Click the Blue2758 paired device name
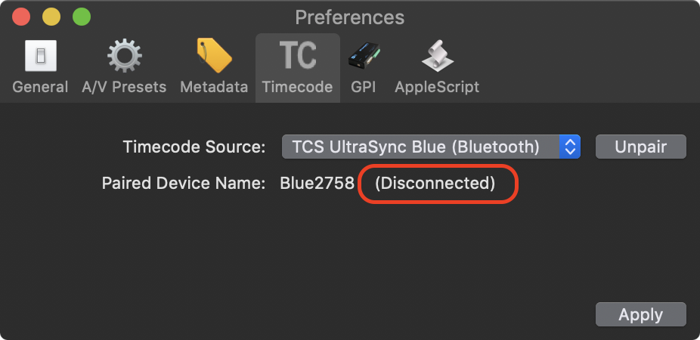Viewport: 700px width, 340px height. click(x=317, y=184)
